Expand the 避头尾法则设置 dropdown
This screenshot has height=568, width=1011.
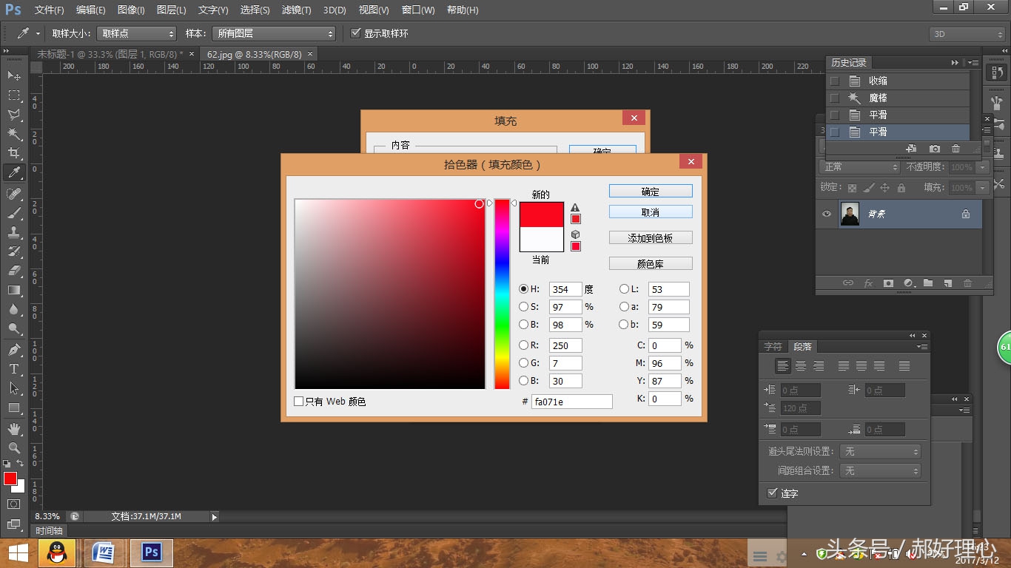pyautogui.click(x=881, y=451)
